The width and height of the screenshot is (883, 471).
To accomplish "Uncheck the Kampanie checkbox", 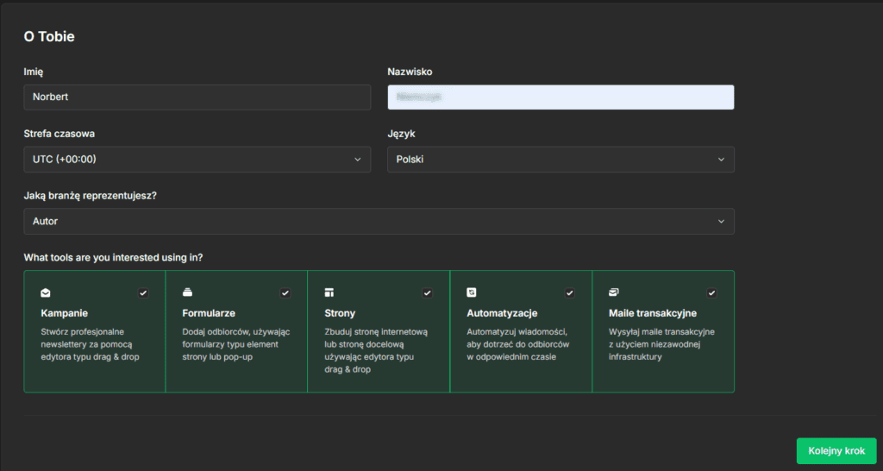I will coord(143,293).
